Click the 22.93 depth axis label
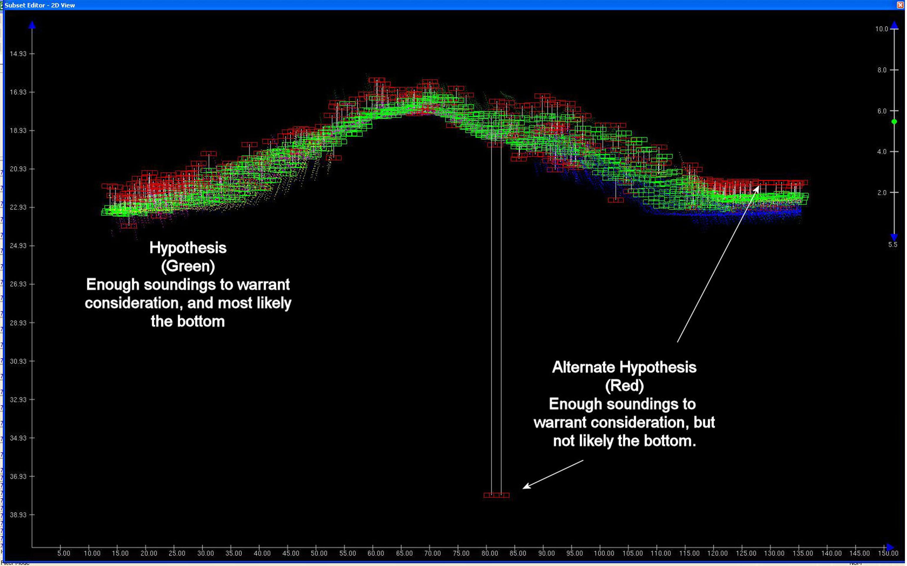 click(x=18, y=207)
